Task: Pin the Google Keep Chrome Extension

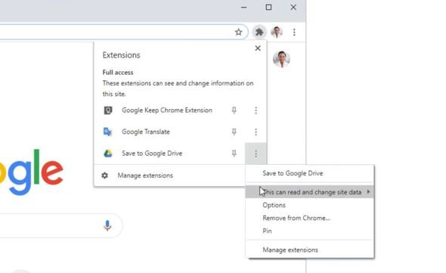Action: [x=234, y=110]
